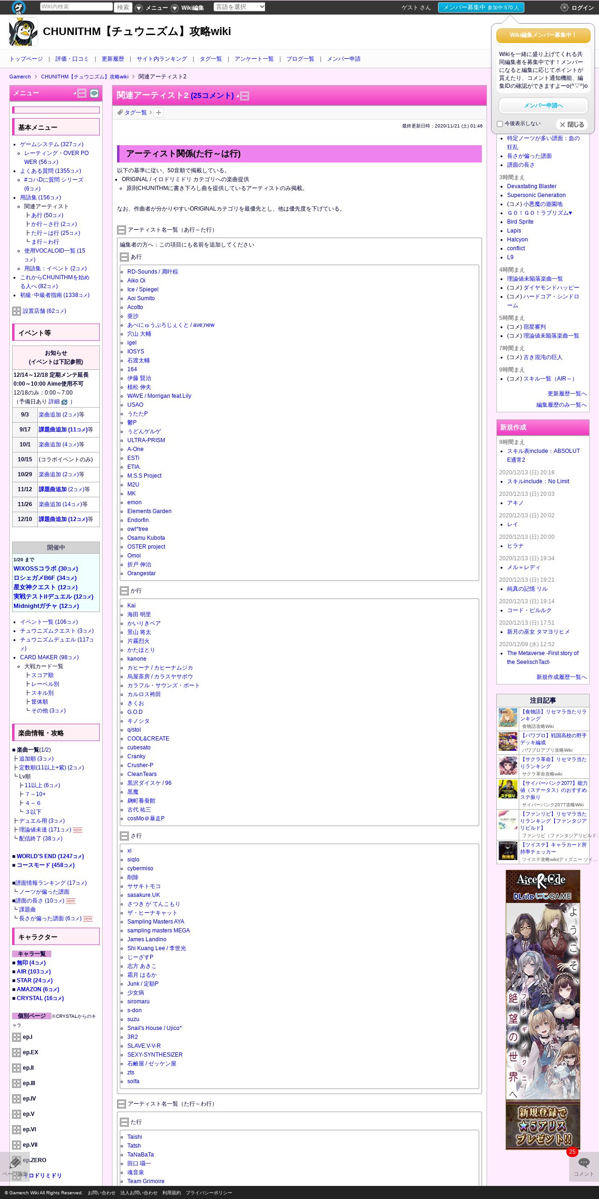599x1199 pixels.
Task: Open the イロドリミドリ sidebar item
Action: [42, 1176]
